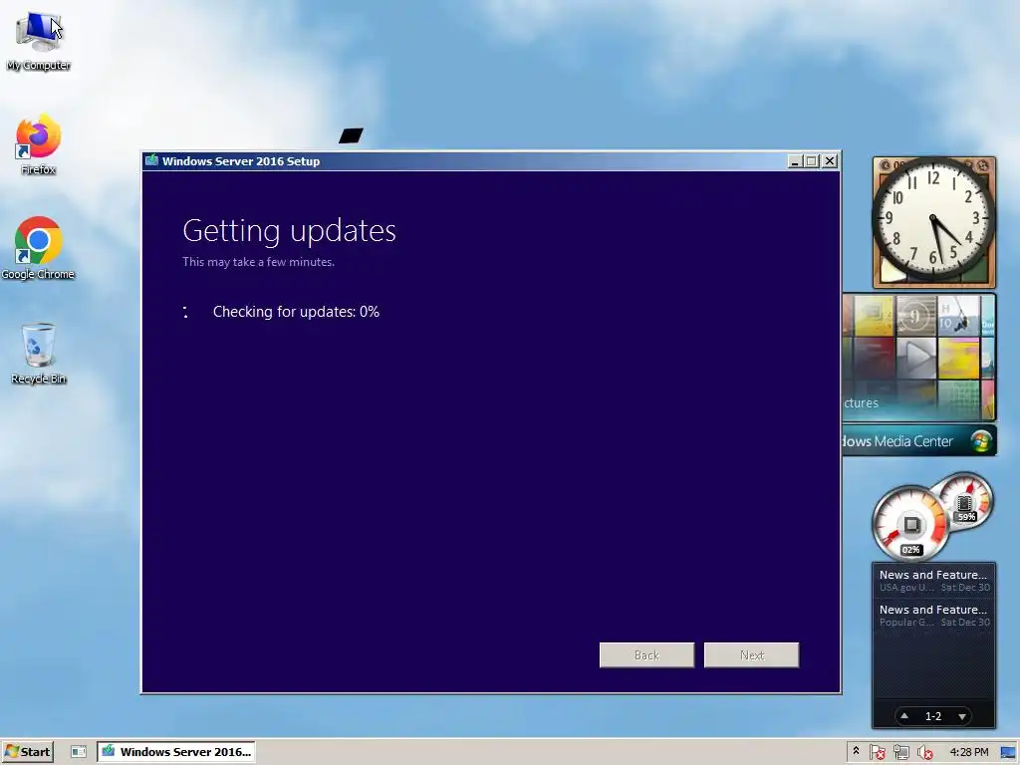This screenshot has width=1020, height=765.
Task: Go to next feed headlines page arrow
Action: 962,716
